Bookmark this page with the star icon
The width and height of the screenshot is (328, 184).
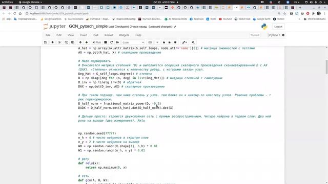[x=284, y=13]
